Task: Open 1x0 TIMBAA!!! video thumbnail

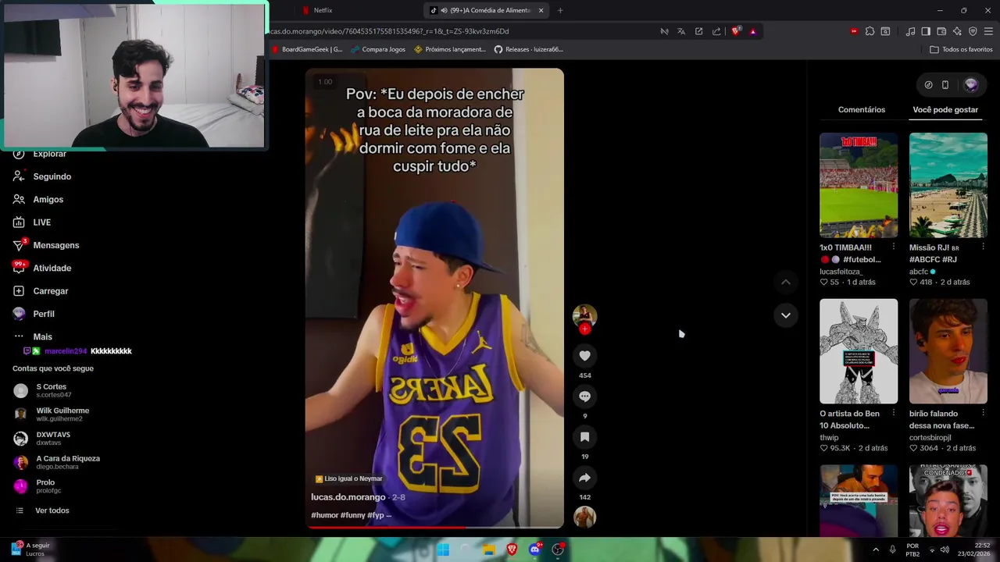Action: 859,185
